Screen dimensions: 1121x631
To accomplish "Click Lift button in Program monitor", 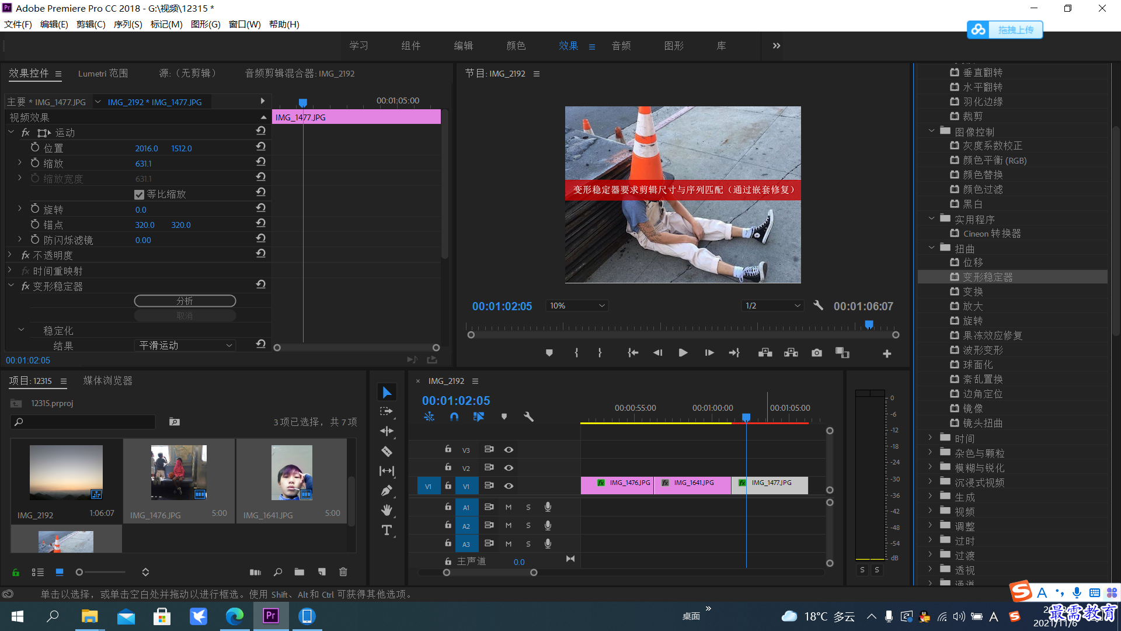I will [x=765, y=353].
